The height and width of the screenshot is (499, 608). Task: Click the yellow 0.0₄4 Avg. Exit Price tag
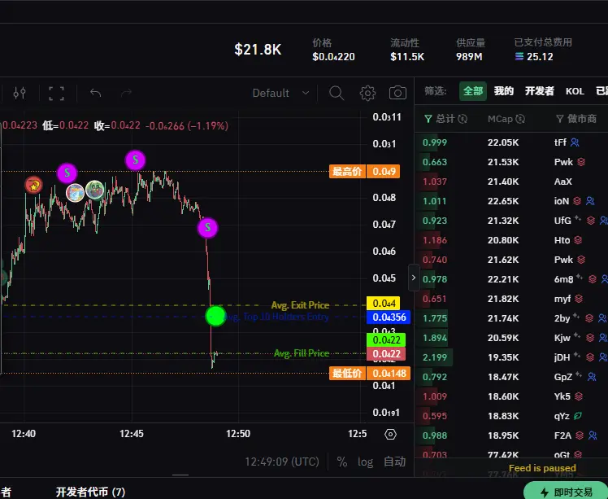click(x=384, y=304)
